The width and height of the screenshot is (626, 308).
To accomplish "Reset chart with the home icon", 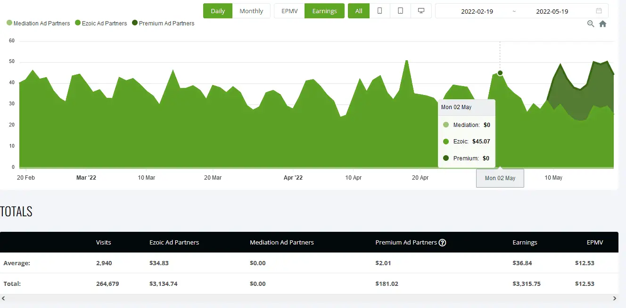I will pos(602,24).
